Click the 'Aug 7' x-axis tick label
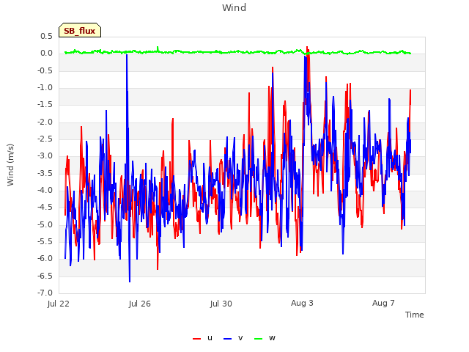Screen dimensions: 469x352 (x=383, y=303)
